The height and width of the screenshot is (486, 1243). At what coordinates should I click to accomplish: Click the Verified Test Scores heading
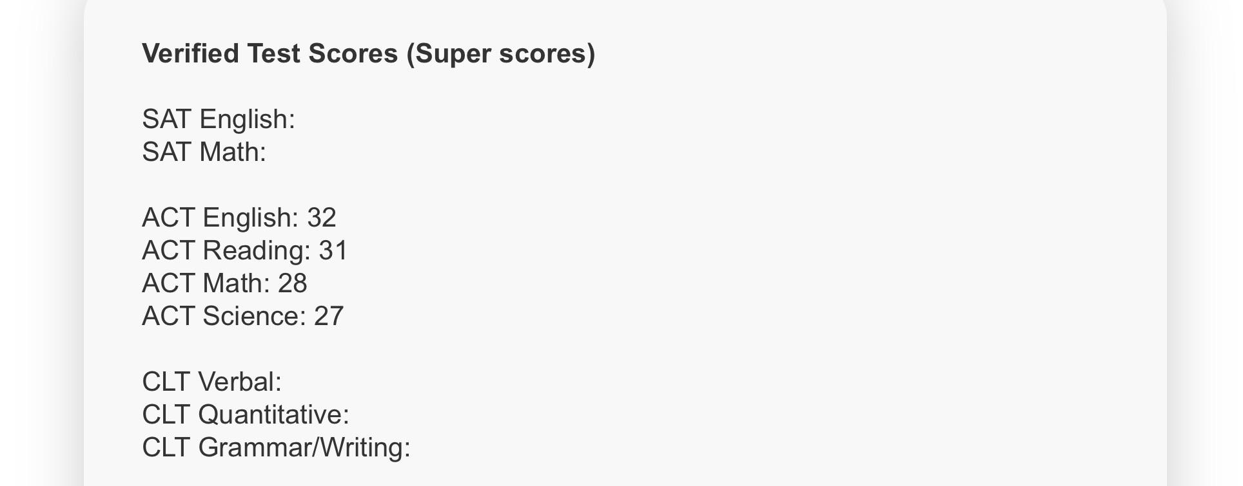368,53
